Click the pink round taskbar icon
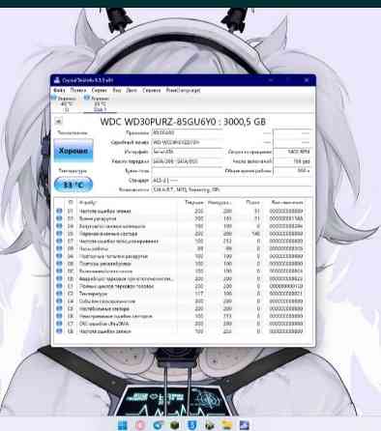Image resolution: width=381 pixels, height=431 pixels. 140,425
